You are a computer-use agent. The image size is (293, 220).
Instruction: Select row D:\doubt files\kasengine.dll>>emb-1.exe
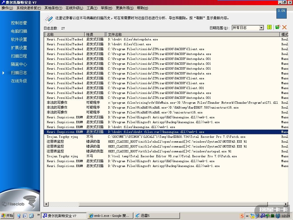(166, 127)
